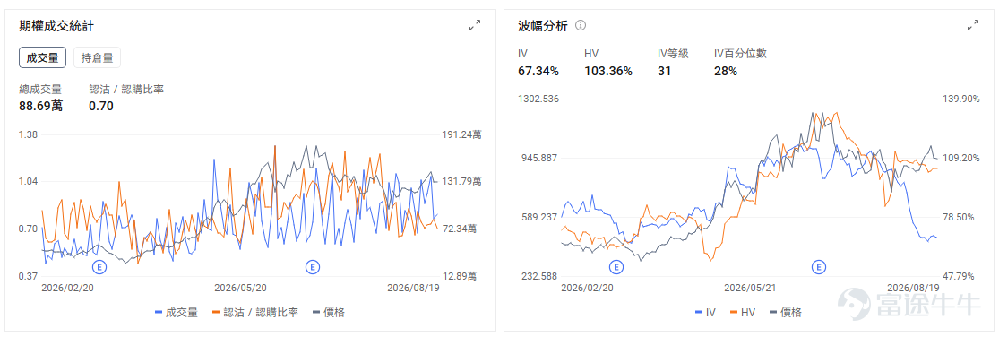Click the 191.24萬 axis label
999x337 pixels.
(x=461, y=134)
